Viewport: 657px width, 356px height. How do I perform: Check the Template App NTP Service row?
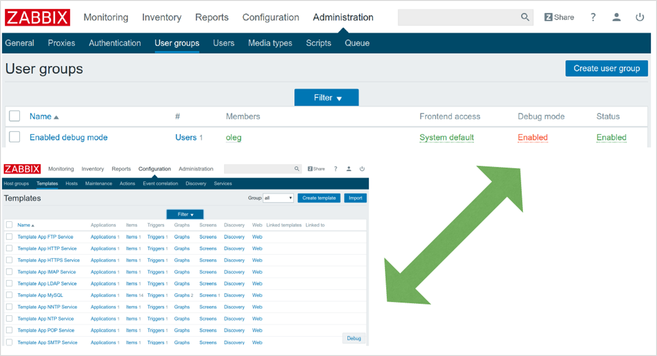point(9,319)
